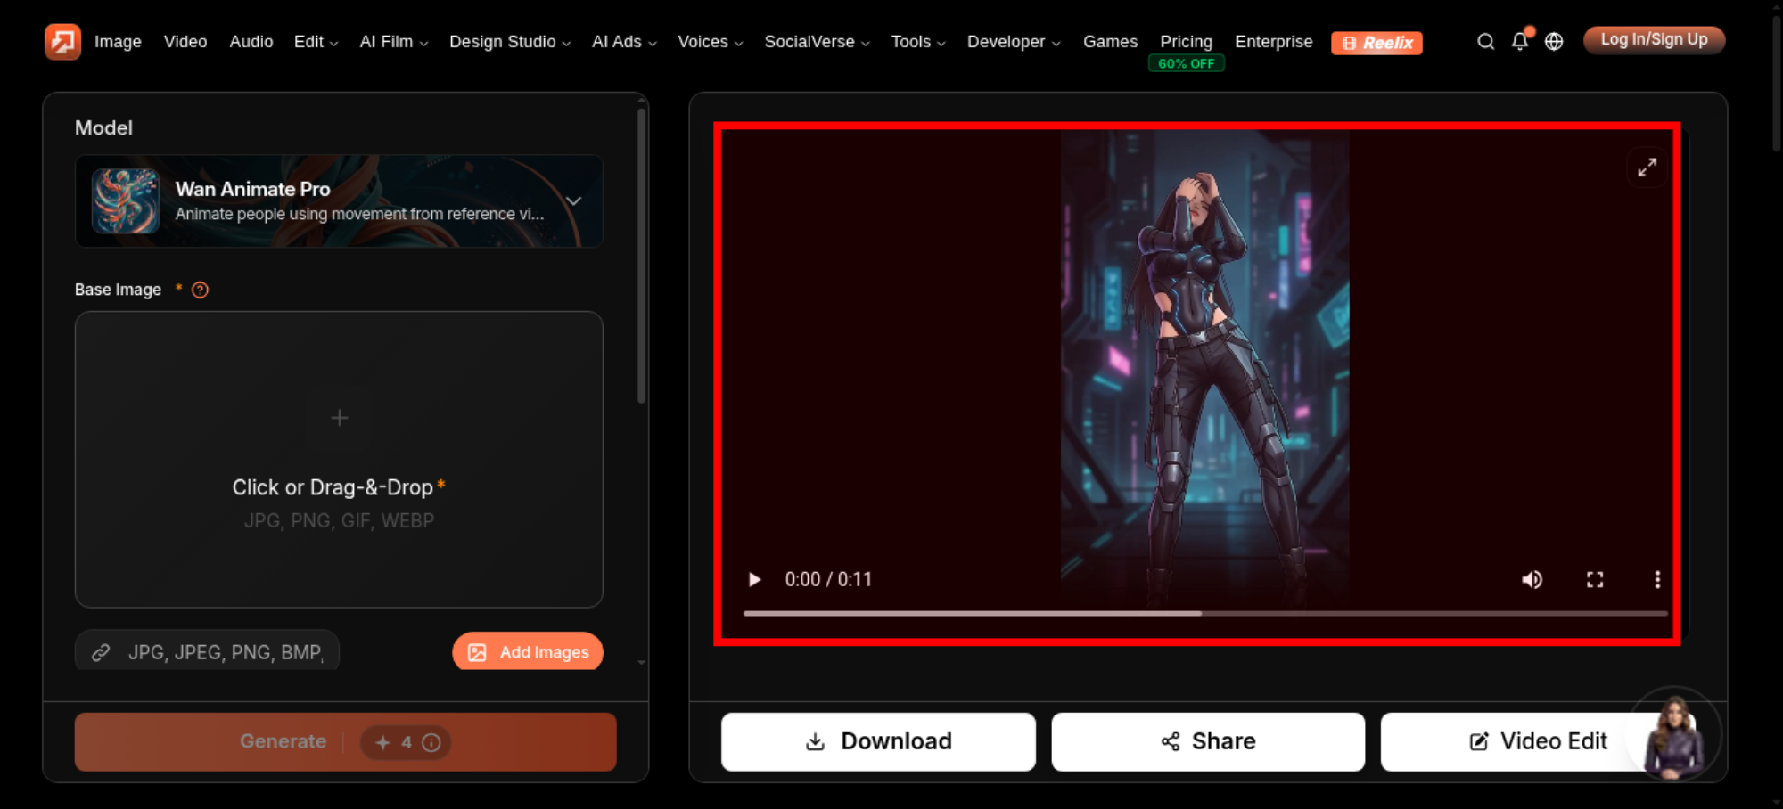1783x809 pixels.
Task: Expand the Edit menu
Action: 316,42
